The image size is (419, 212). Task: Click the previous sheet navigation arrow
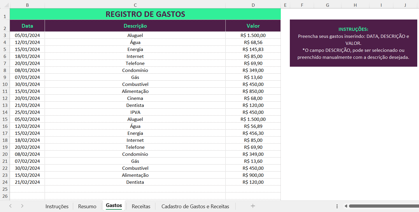click(x=10, y=206)
